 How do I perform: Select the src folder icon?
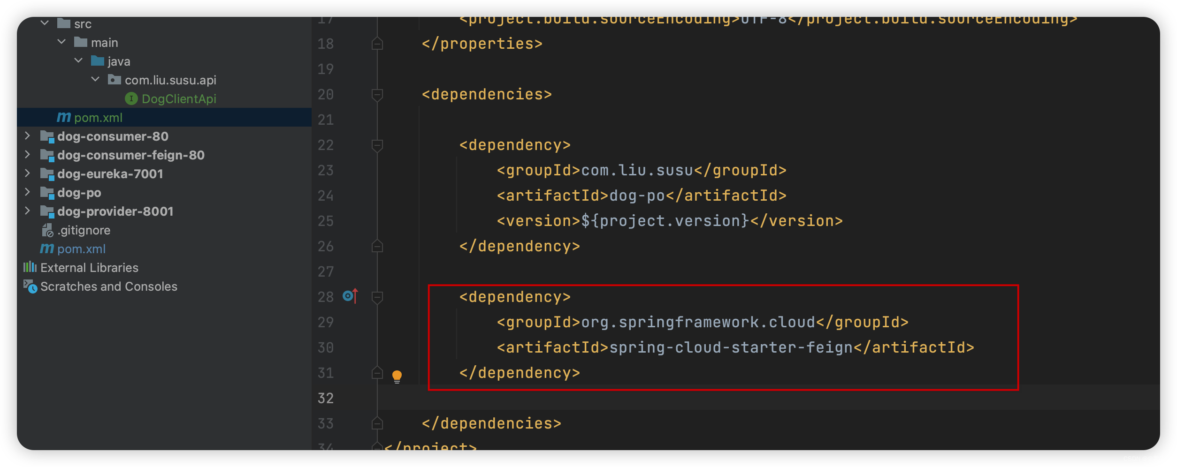point(64,23)
